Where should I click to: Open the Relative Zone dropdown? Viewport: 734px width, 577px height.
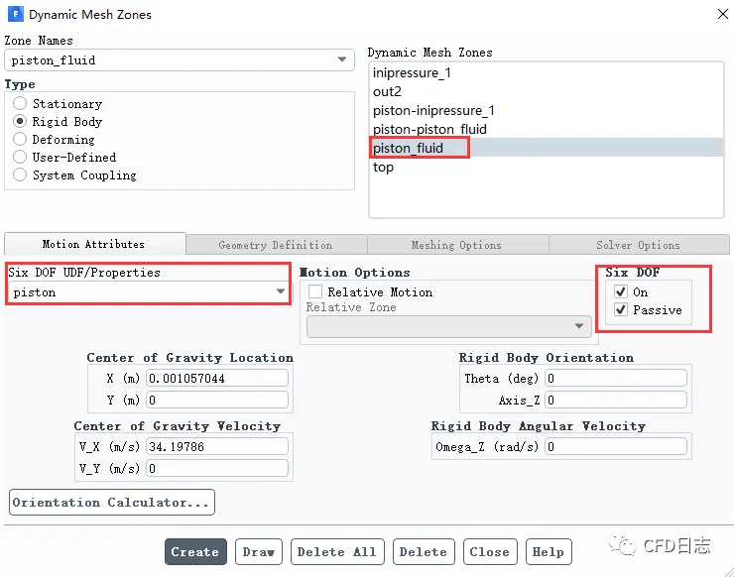(578, 326)
